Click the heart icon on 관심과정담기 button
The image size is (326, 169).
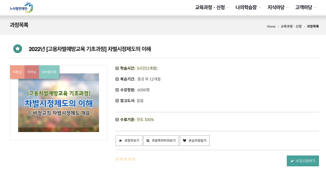pyautogui.click(x=184, y=141)
